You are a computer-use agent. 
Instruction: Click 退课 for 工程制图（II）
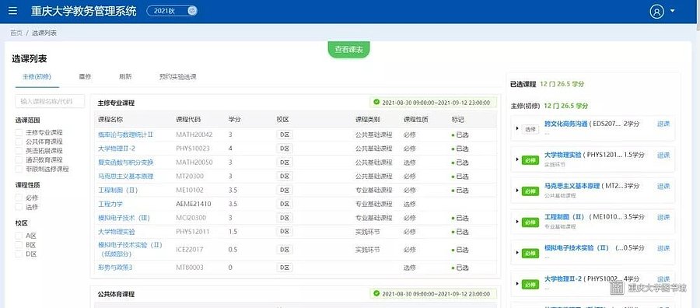click(663, 217)
